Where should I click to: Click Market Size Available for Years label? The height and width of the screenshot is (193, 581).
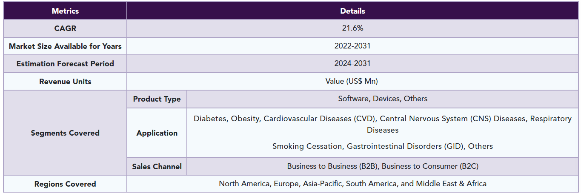click(x=65, y=46)
